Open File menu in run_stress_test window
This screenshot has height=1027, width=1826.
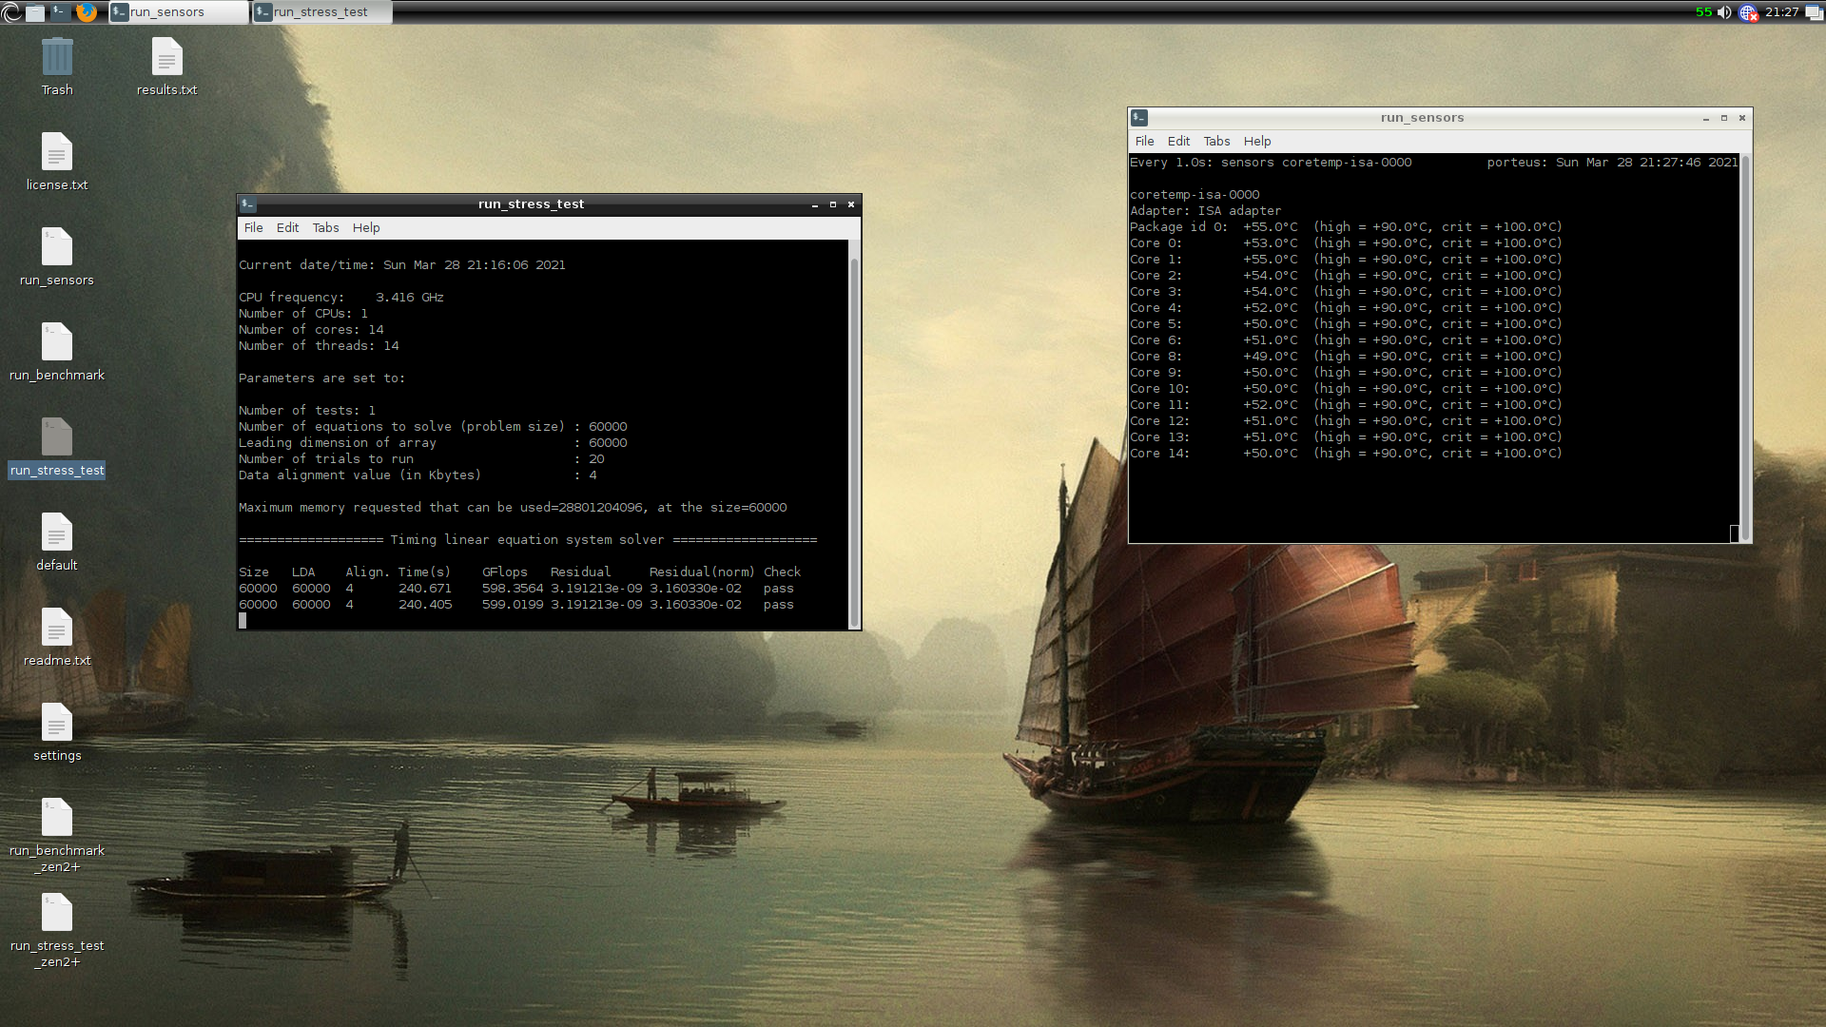[x=253, y=228]
